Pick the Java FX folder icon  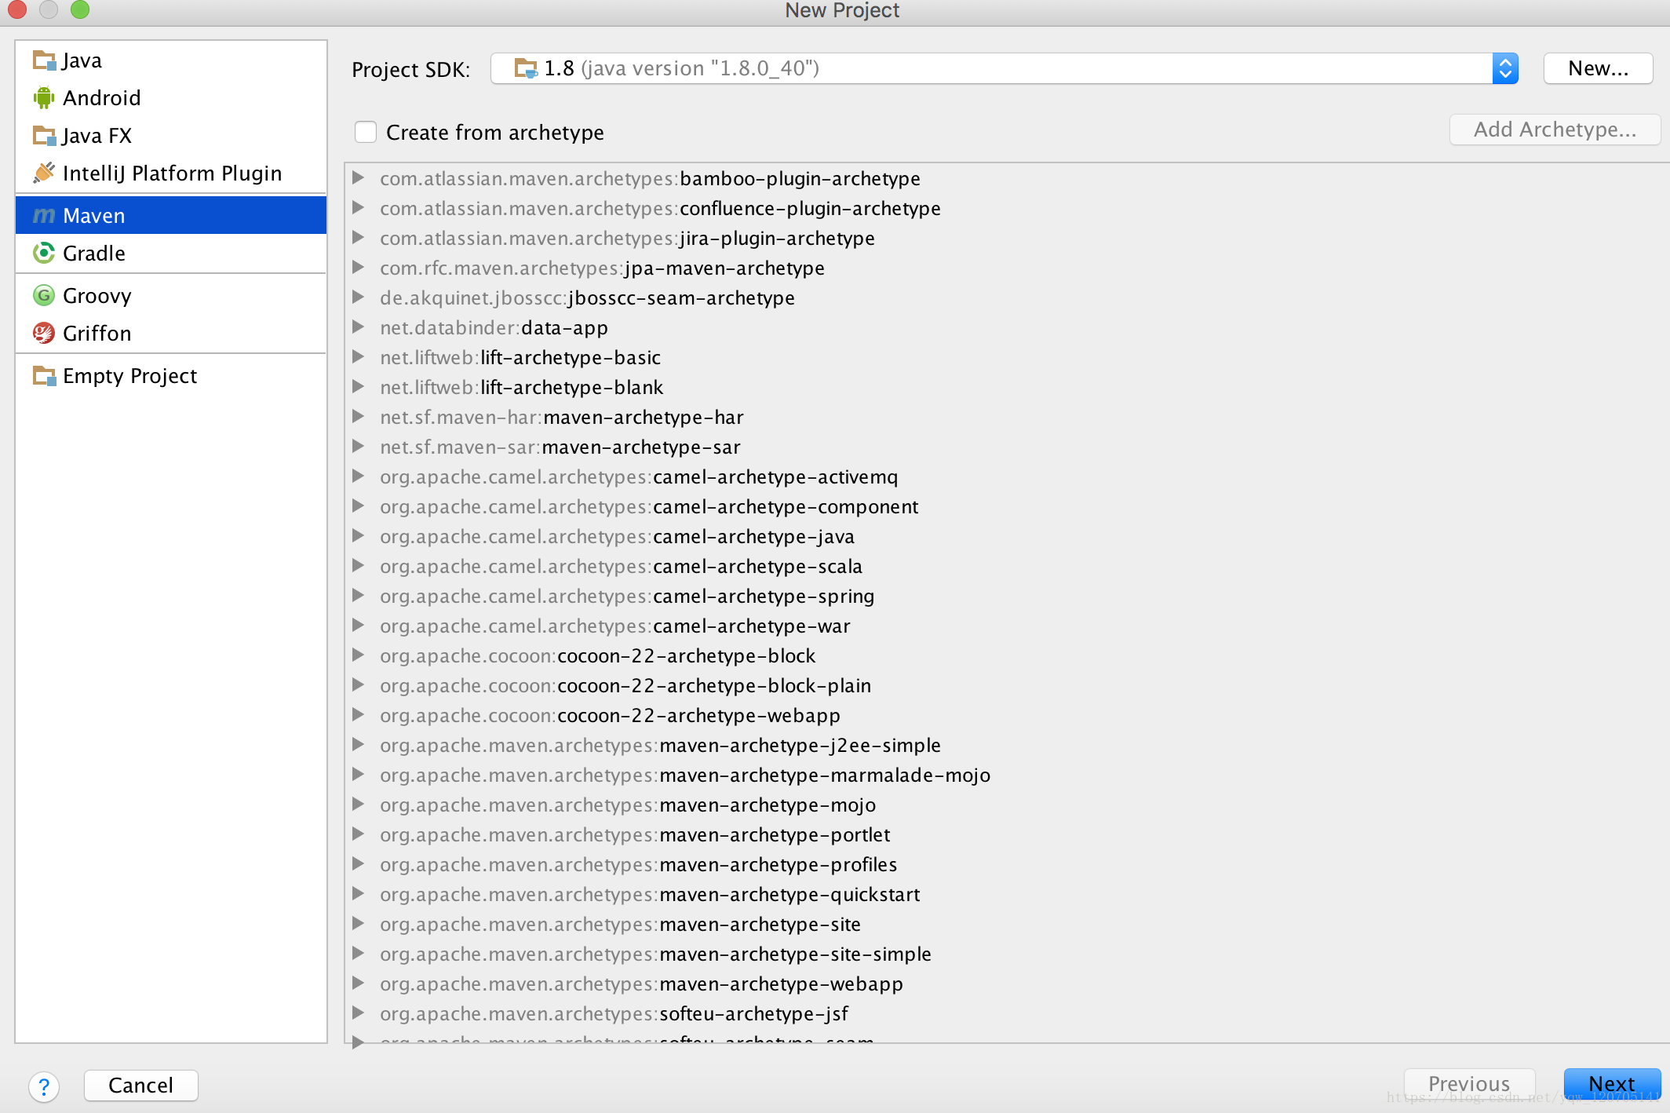44,136
